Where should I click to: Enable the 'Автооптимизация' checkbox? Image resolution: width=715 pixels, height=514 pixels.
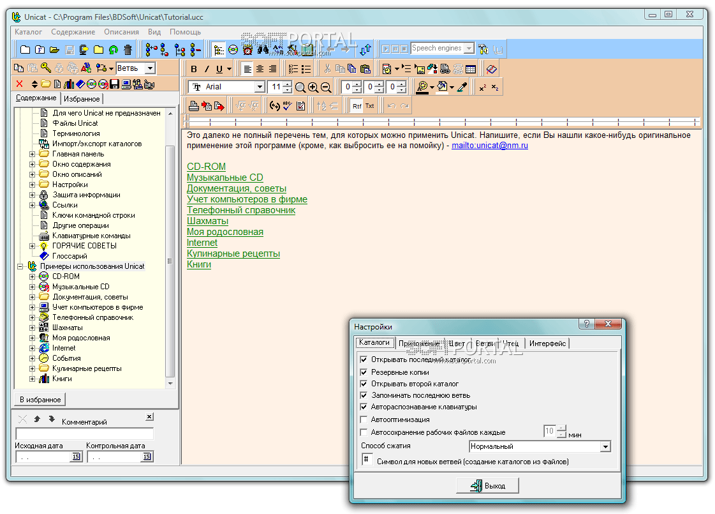coord(364,420)
